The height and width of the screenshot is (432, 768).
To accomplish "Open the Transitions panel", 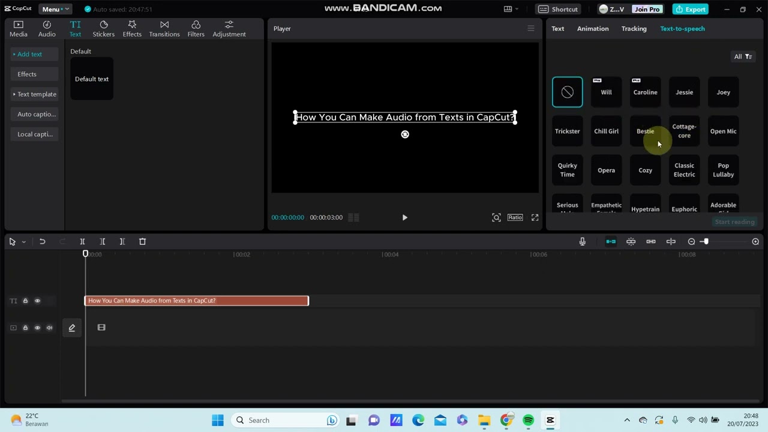I will tap(164, 28).
